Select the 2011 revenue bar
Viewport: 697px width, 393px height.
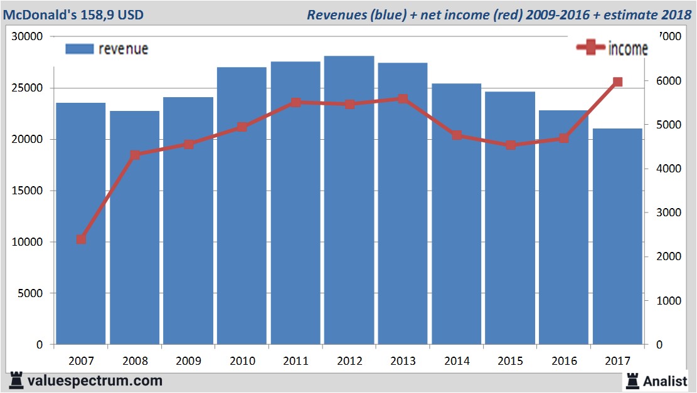295,203
